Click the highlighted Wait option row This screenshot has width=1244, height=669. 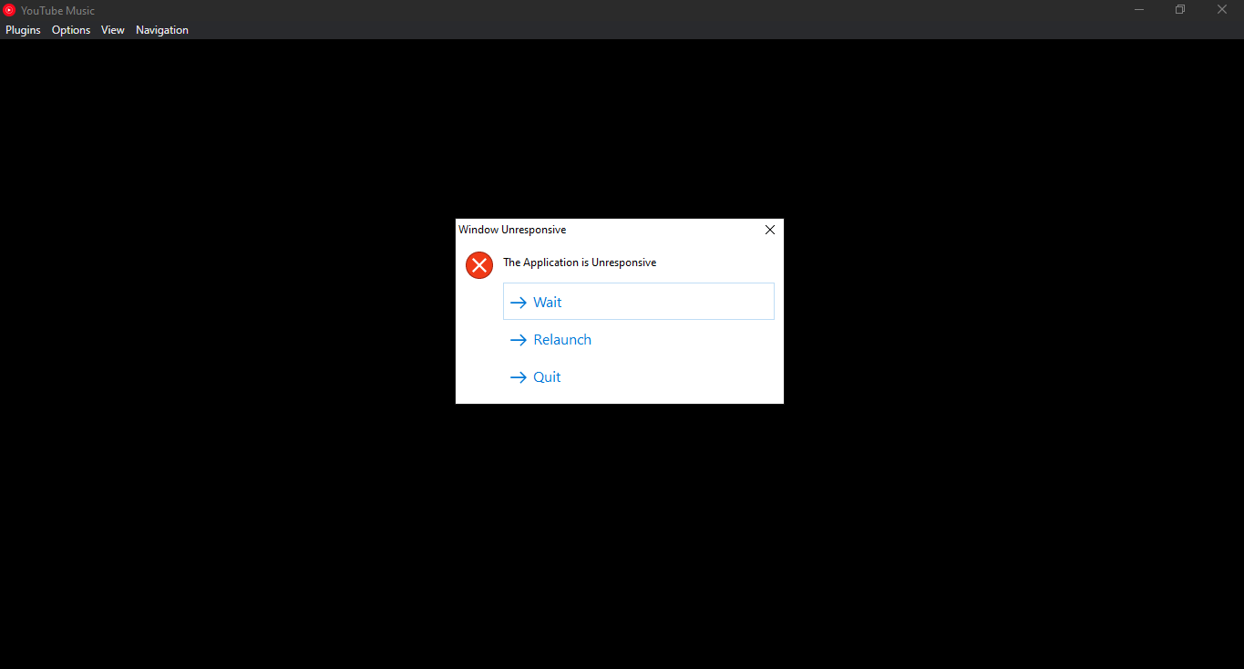coord(638,301)
